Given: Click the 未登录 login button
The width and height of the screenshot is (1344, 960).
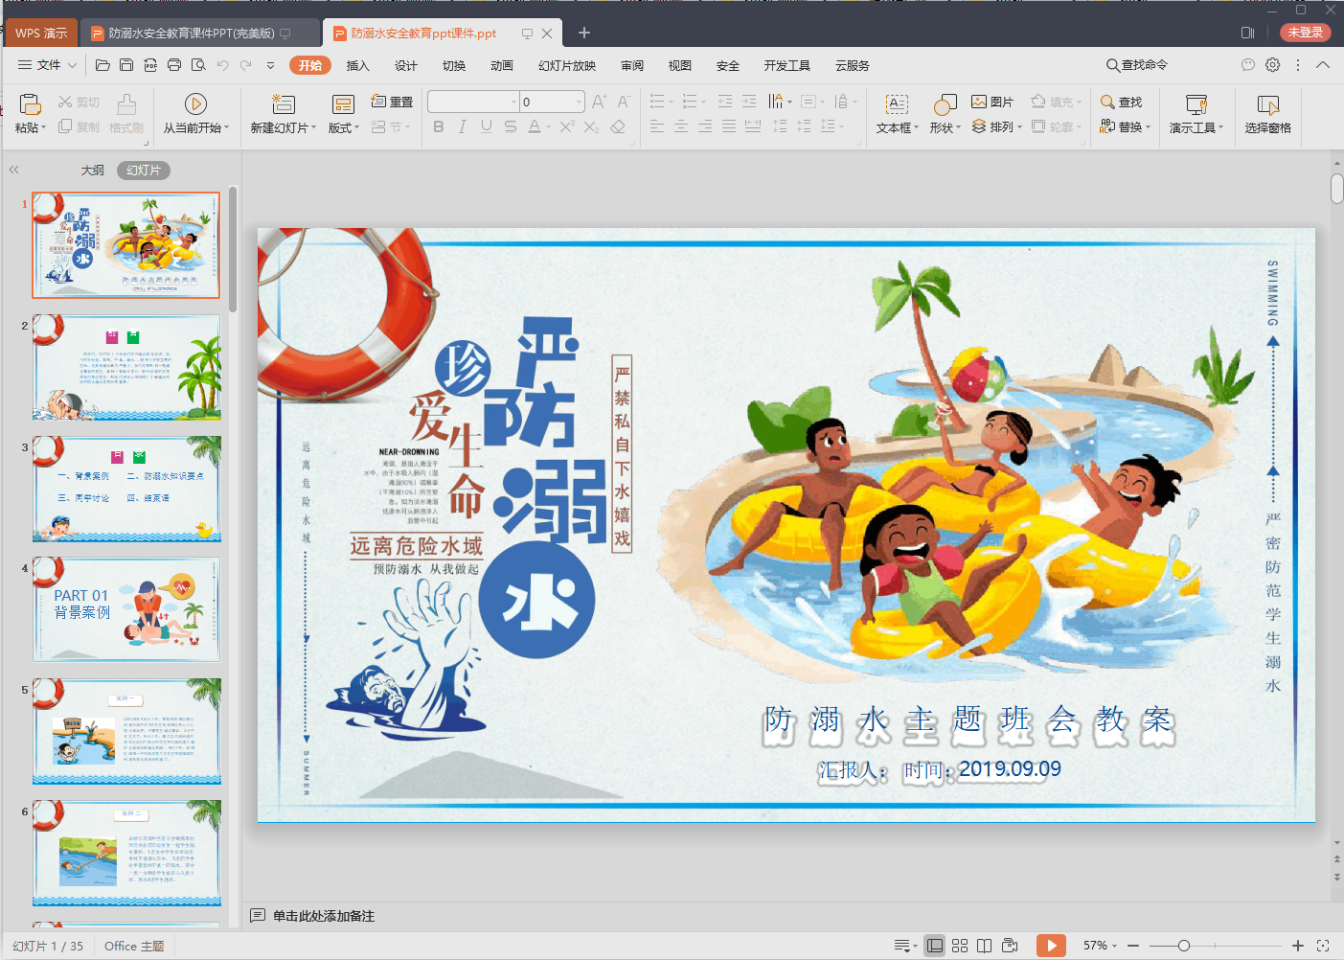Looking at the screenshot, I should coord(1305,33).
